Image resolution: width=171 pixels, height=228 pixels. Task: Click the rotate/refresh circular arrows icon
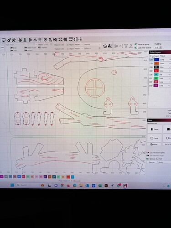click(105, 46)
